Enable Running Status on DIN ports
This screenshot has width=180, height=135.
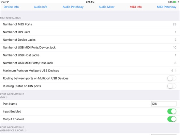[x=172, y=86]
